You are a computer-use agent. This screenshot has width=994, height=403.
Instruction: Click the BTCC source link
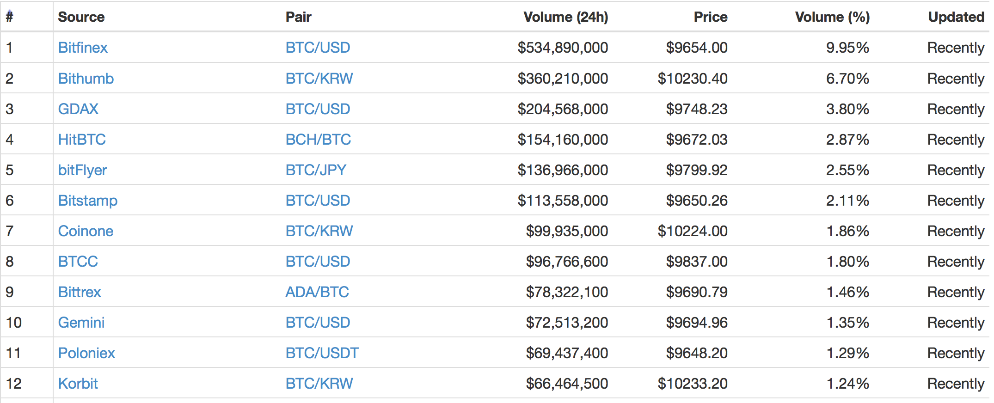click(78, 262)
